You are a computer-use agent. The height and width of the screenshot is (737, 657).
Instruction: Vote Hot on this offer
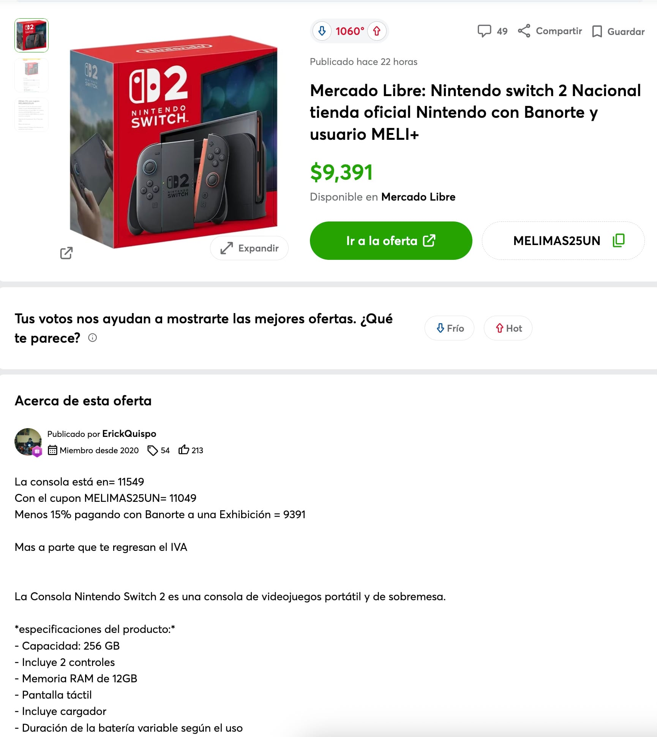coord(508,328)
